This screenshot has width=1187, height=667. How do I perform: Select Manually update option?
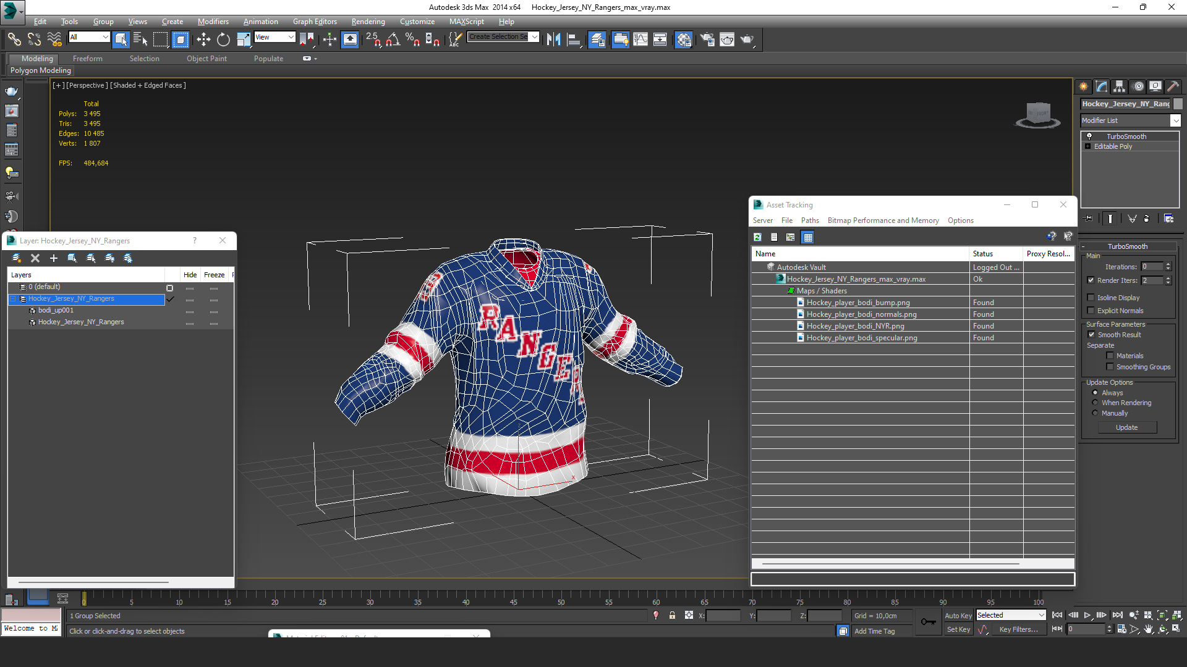pyautogui.click(x=1095, y=413)
